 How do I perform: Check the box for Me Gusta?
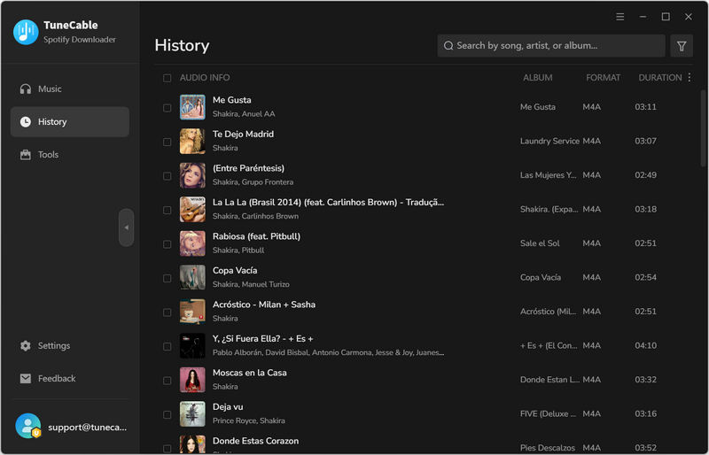point(167,107)
